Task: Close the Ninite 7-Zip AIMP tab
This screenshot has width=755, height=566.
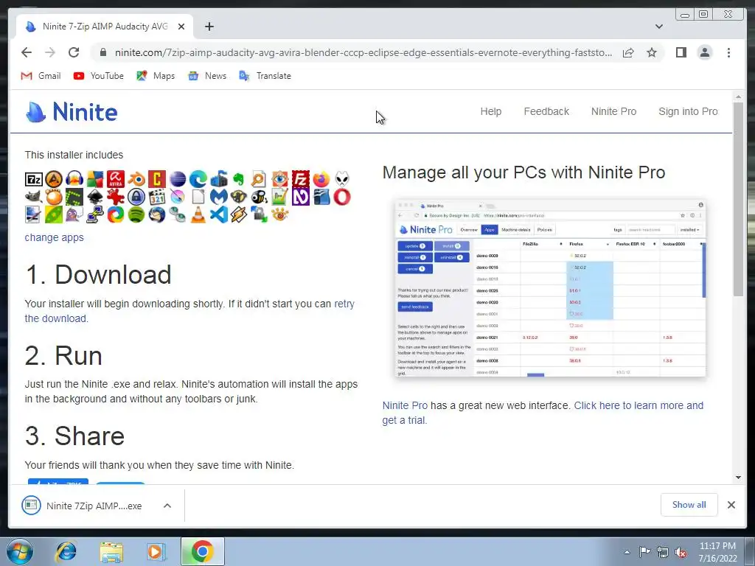Action: 181,27
